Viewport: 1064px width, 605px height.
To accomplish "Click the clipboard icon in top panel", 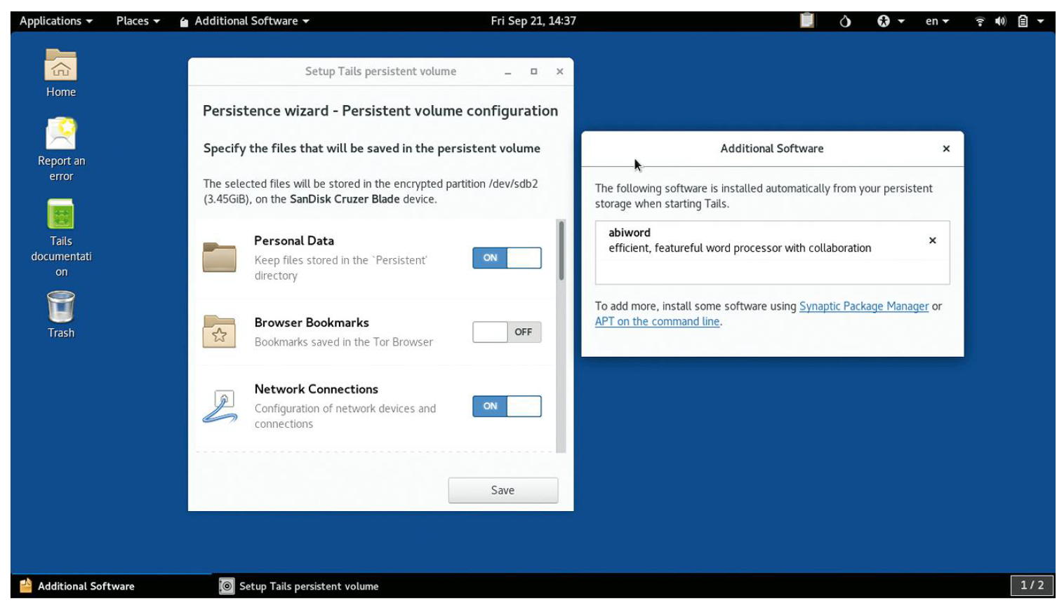I will click(x=807, y=21).
